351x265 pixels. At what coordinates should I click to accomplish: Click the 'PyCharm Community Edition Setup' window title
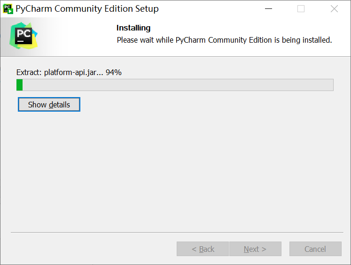(x=87, y=9)
